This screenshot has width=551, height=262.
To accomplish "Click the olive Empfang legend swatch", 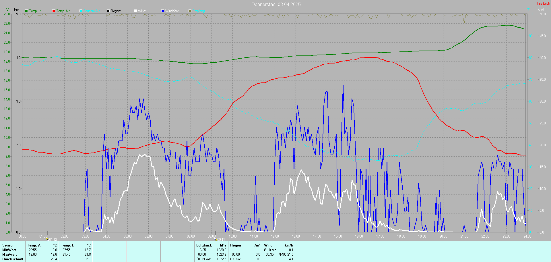I will click(x=190, y=11).
